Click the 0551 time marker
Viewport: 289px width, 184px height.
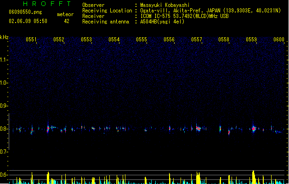(31, 40)
